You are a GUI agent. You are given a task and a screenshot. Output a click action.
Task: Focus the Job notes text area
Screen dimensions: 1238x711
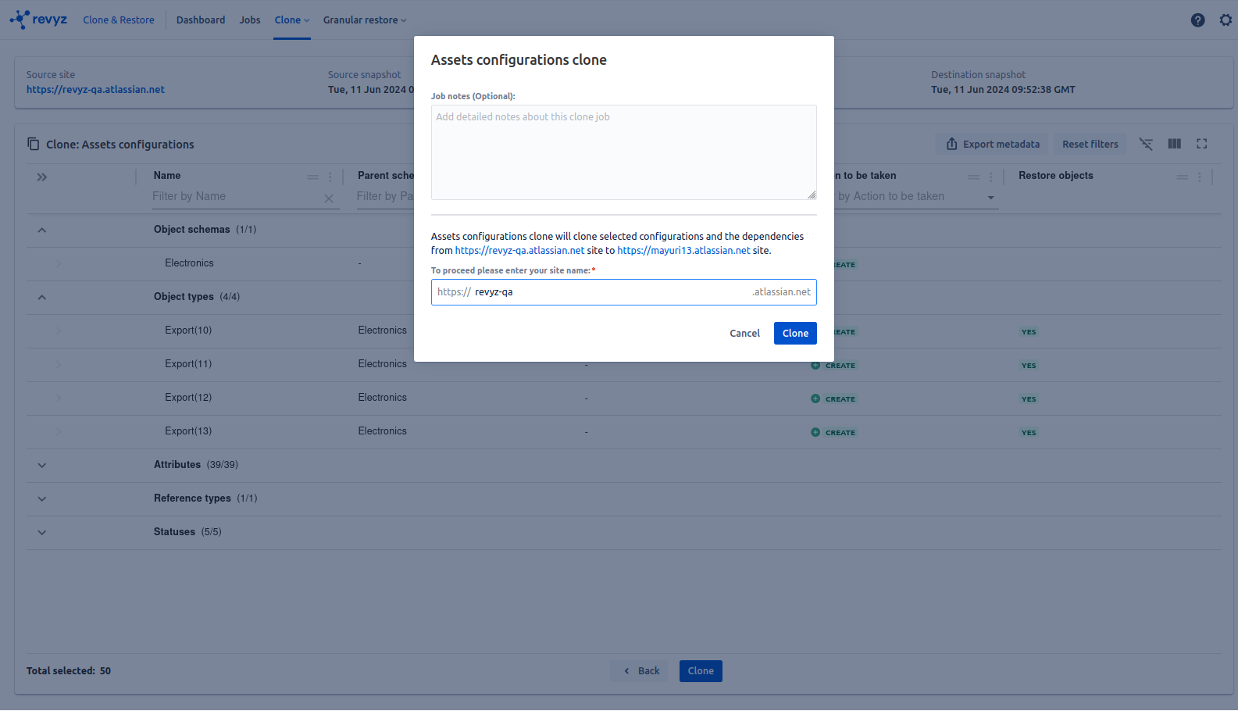point(624,152)
